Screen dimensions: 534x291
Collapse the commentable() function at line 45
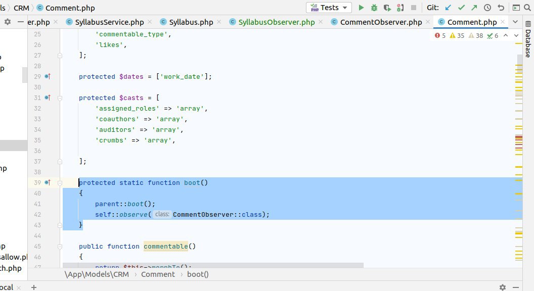click(x=60, y=247)
